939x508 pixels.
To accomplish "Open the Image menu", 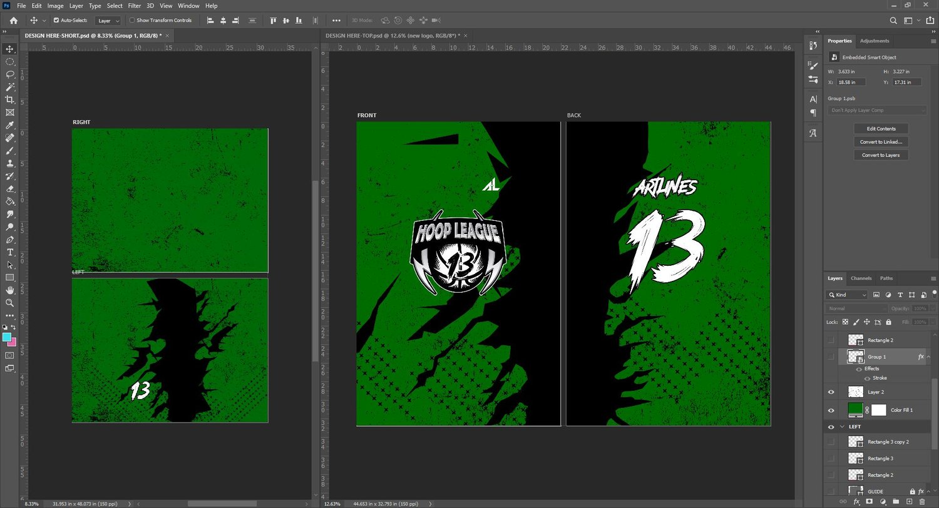I will (56, 6).
